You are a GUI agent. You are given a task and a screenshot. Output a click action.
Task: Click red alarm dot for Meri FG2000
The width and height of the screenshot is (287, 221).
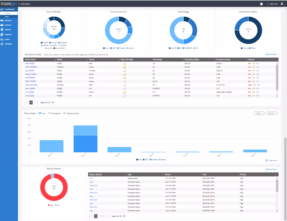[x=249, y=89]
